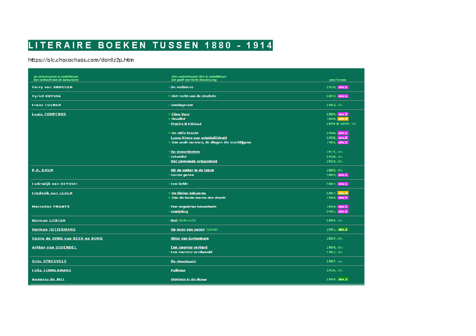Open Het zwevende schaakbord description
The image size is (476, 336).
coord(194,161)
